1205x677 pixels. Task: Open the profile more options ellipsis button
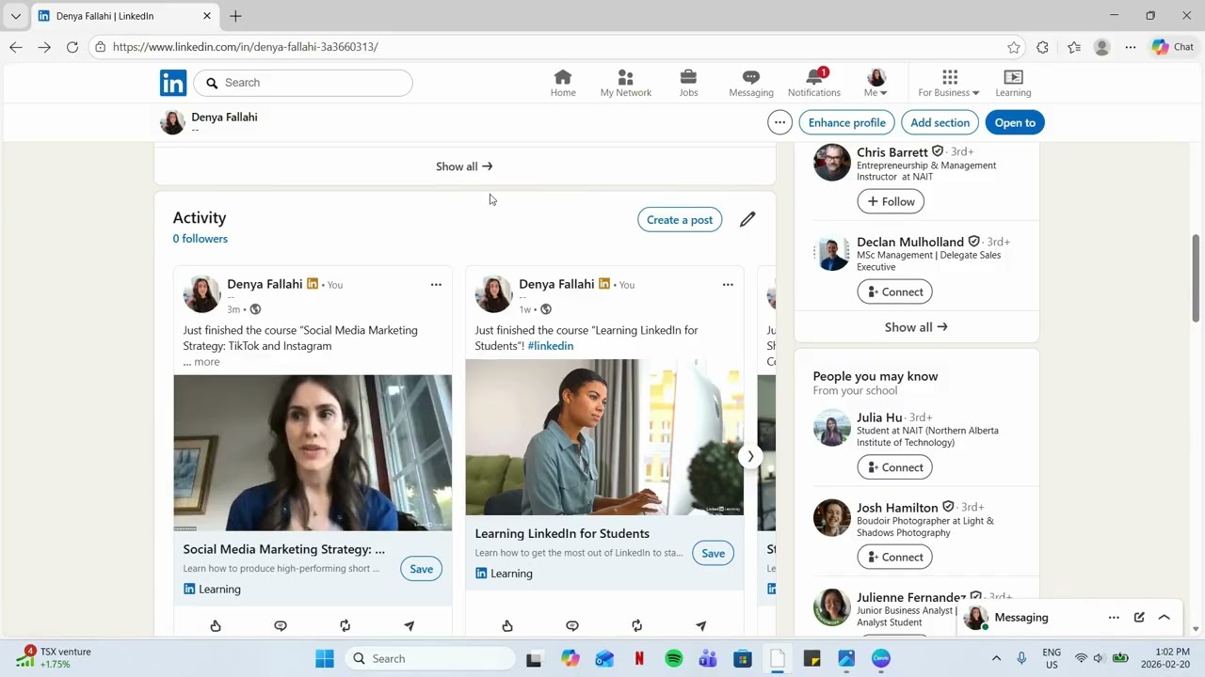click(779, 122)
